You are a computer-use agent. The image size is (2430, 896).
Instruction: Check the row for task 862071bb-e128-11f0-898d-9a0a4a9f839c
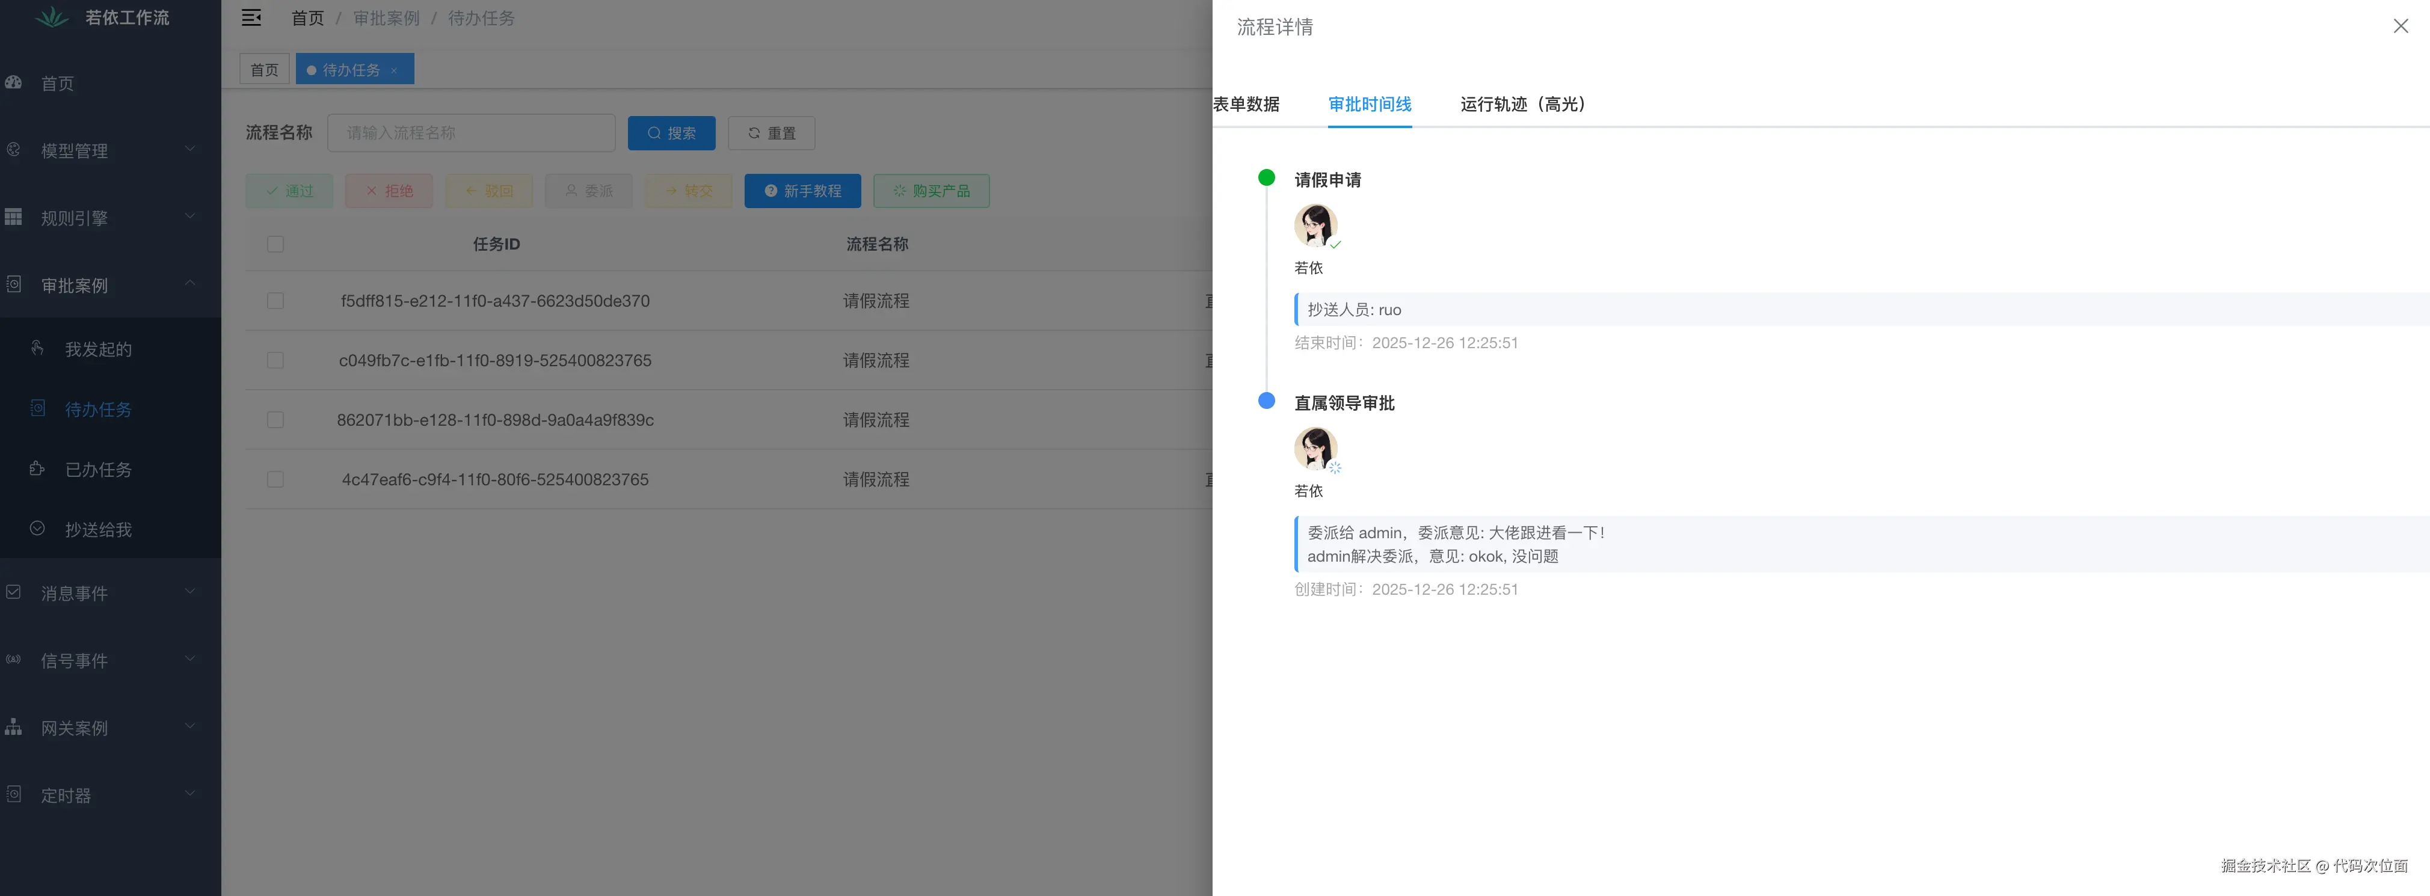tap(275, 420)
